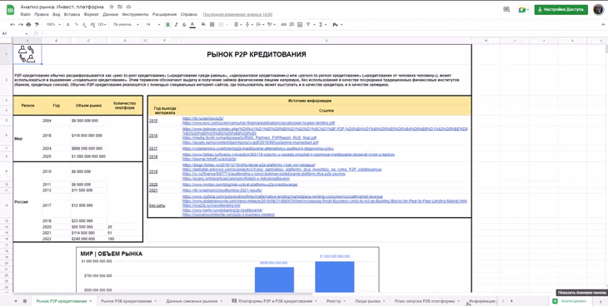
Task: Open the Инструменты menu
Action: (x=135, y=14)
